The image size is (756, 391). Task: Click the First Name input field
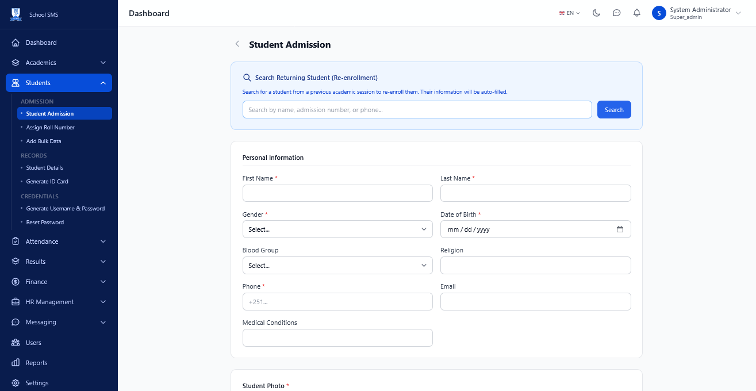337,193
